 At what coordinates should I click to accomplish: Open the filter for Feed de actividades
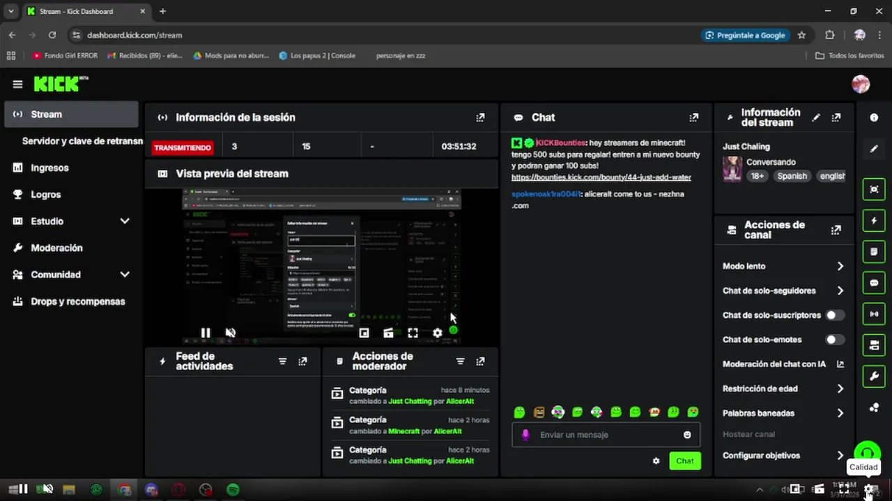coord(282,361)
